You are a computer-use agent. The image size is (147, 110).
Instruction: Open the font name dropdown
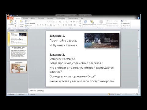click(x=47, y=22)
